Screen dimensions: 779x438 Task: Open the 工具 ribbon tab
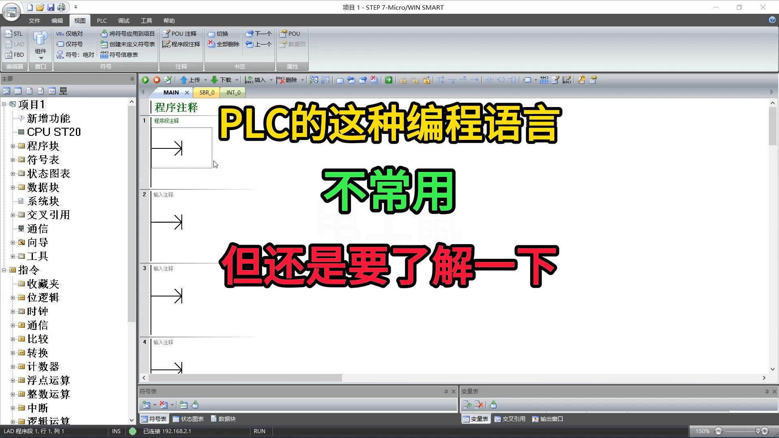pos(146,21)
